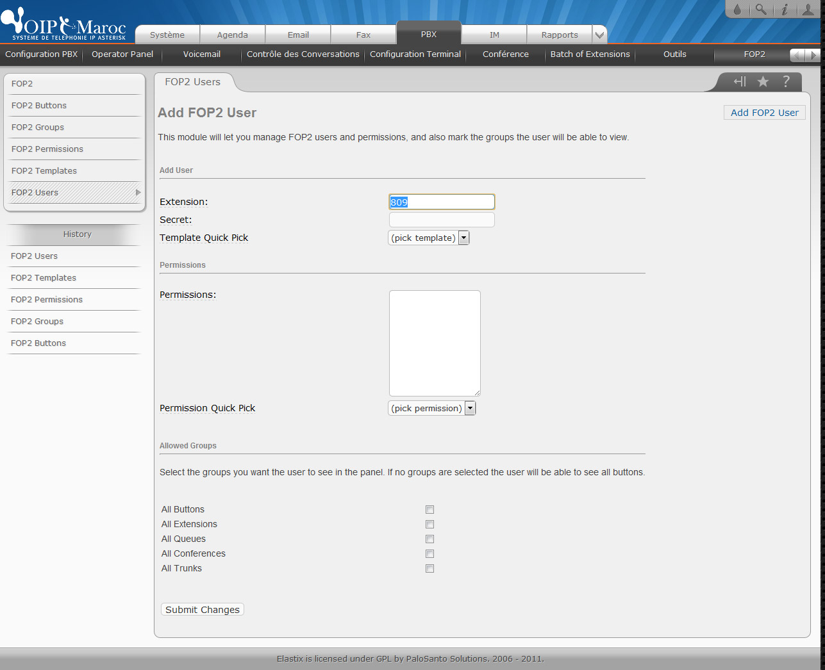
Task: Switch to the Système tab
Action: pos(167,35)
